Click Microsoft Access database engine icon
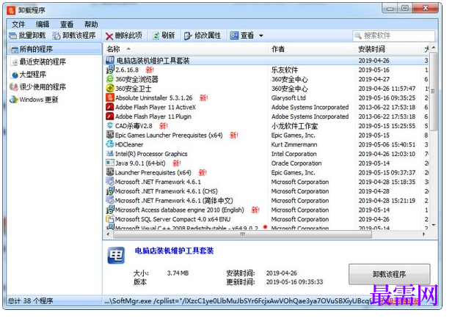 110,210
